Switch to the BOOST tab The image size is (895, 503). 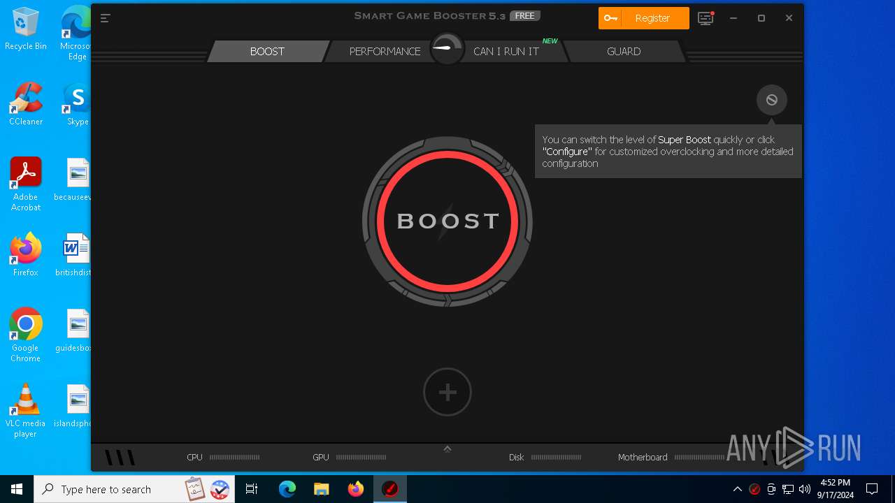(268, 52)
